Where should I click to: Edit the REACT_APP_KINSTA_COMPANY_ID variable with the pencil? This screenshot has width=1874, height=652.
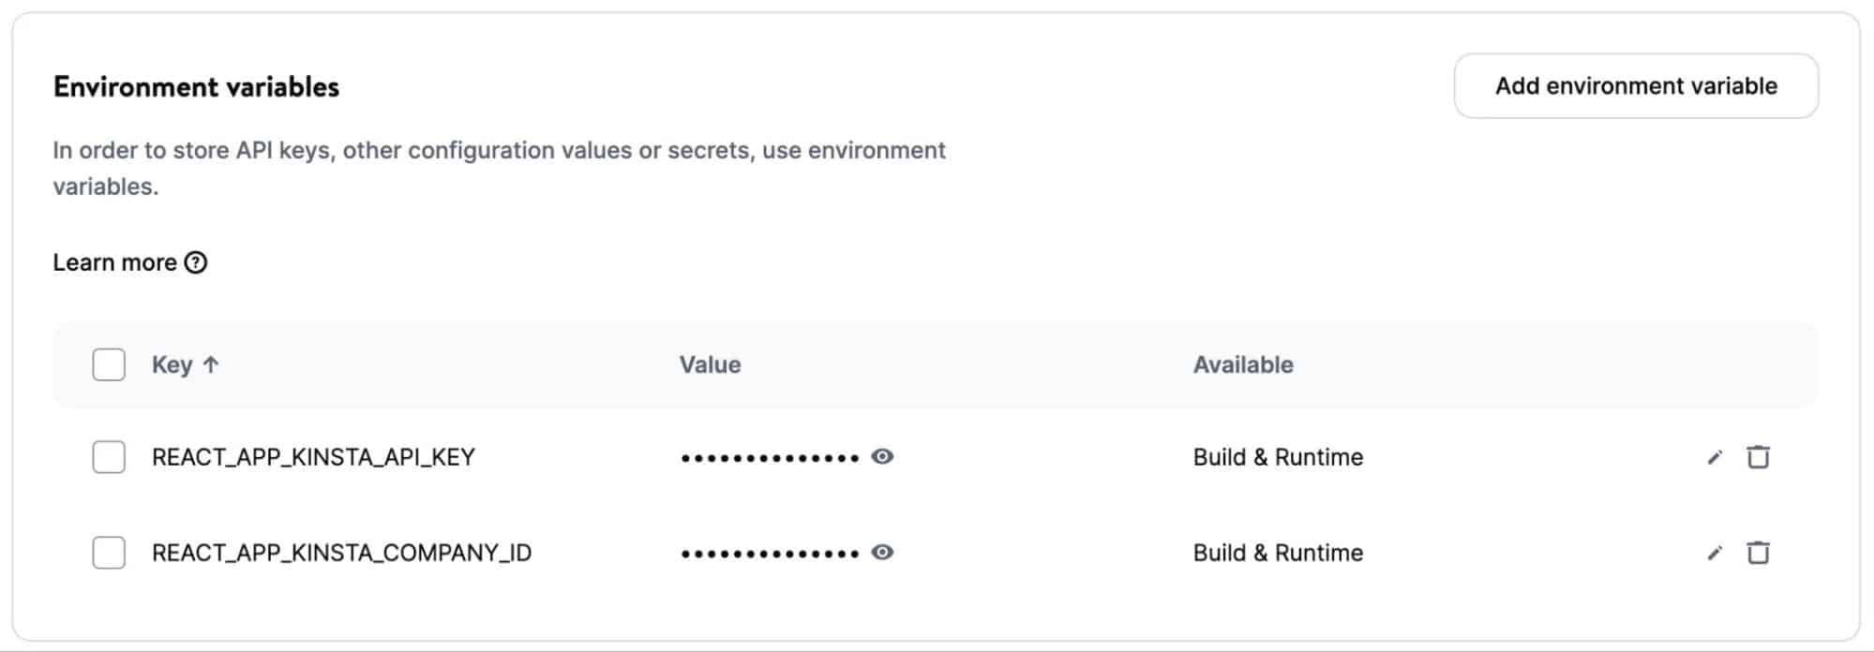[1716, 553]
